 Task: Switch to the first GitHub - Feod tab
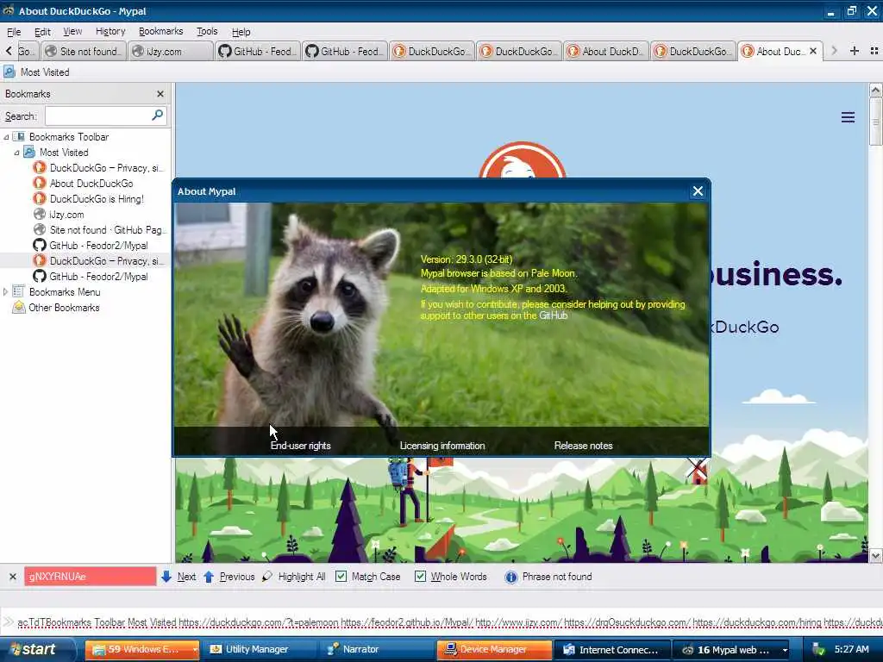coord(257,51)
